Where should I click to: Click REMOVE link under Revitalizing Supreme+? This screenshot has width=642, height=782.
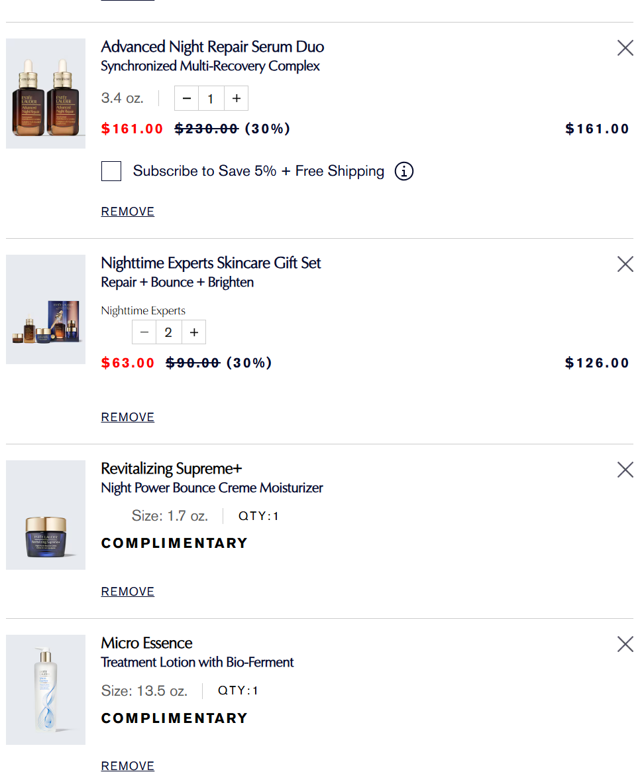[x=128, y=592]
